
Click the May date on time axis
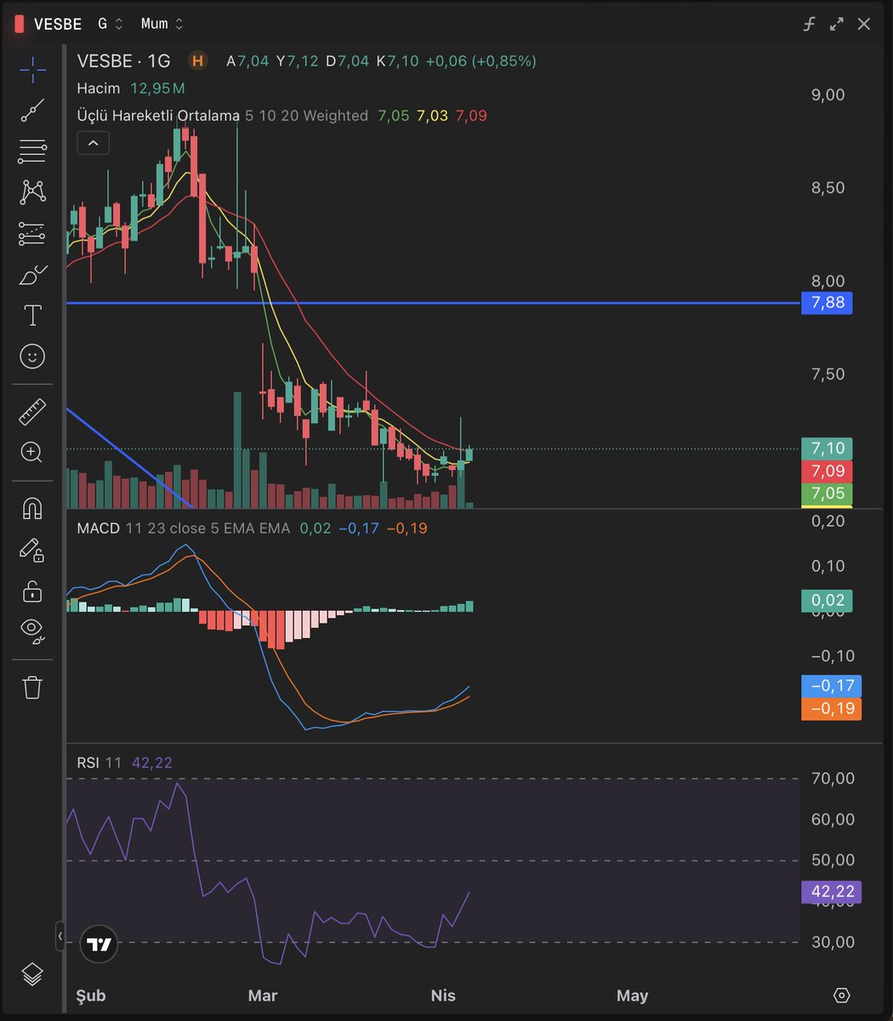pos(632,995)
